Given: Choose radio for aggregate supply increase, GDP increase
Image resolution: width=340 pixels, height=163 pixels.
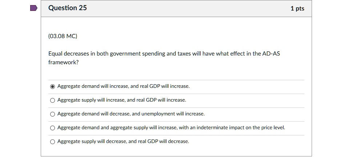Looking at the screenshot, I should point(52,101).
